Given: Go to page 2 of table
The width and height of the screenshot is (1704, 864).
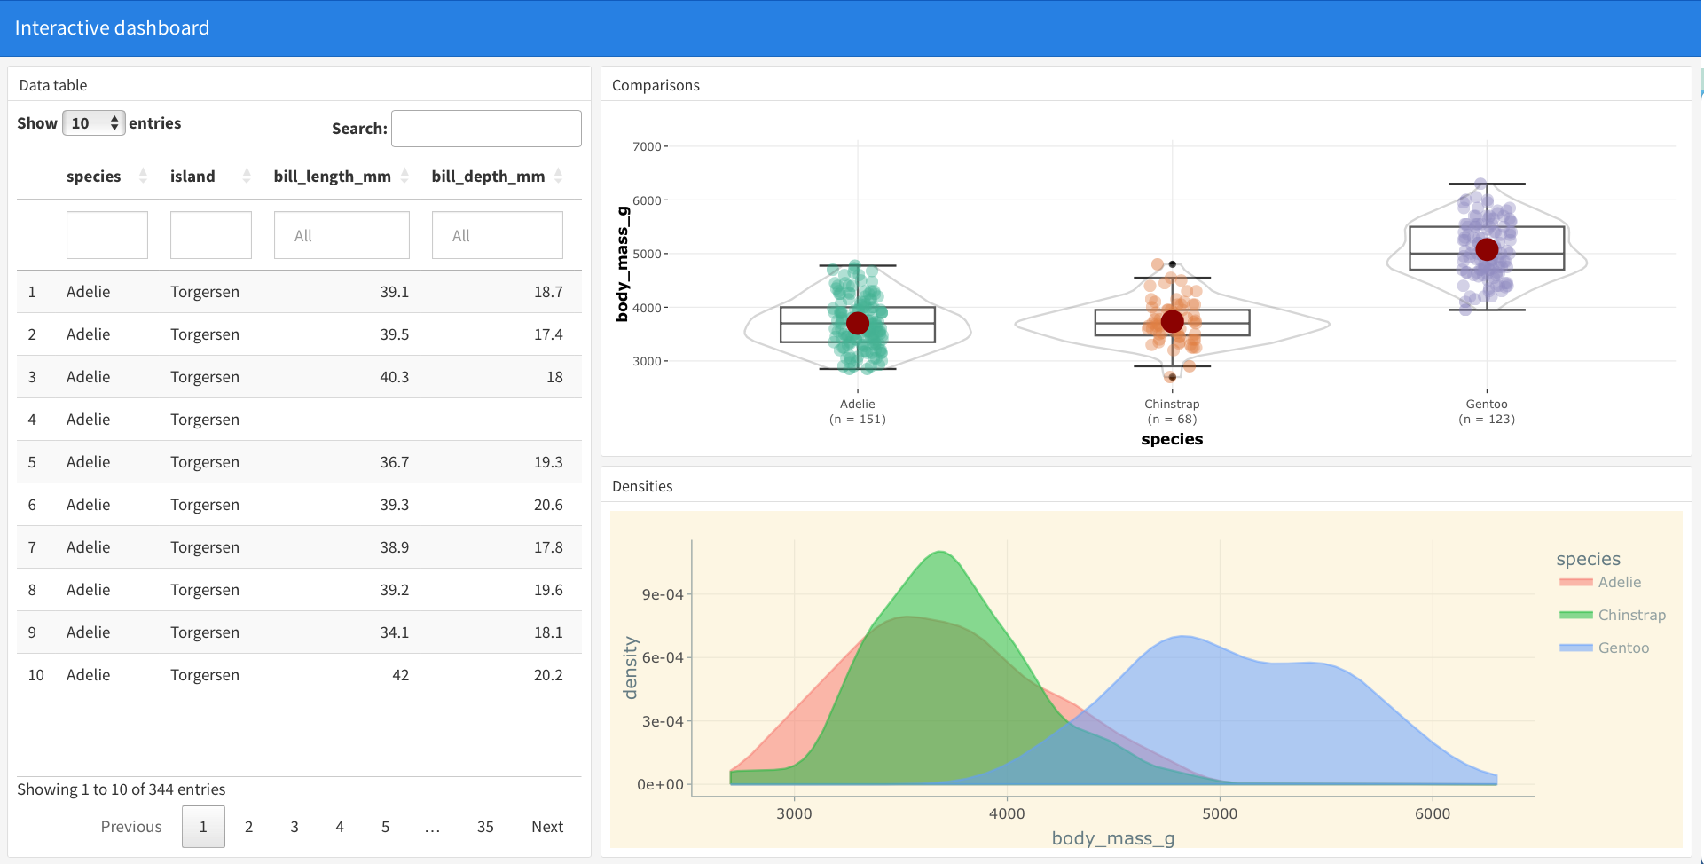Looking at the screenshot, I should click(x=249, y=827).
